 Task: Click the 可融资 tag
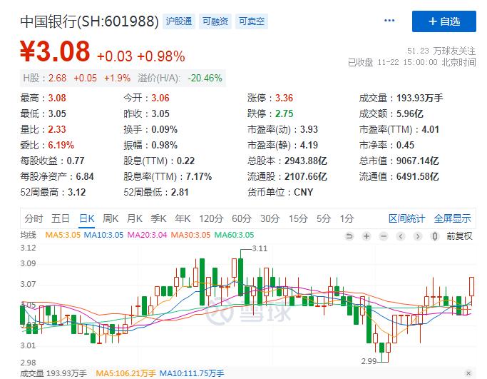point(215,21)
